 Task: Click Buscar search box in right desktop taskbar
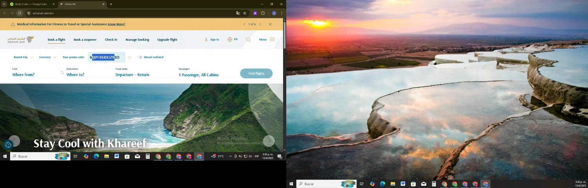[x=327, y=184]
